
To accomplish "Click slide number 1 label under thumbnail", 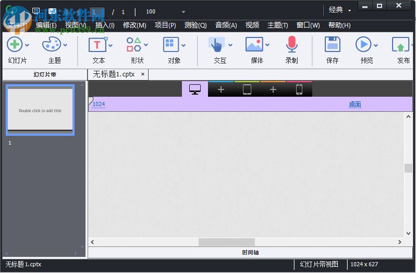I will pyautogui.click(x=10, y=143).
